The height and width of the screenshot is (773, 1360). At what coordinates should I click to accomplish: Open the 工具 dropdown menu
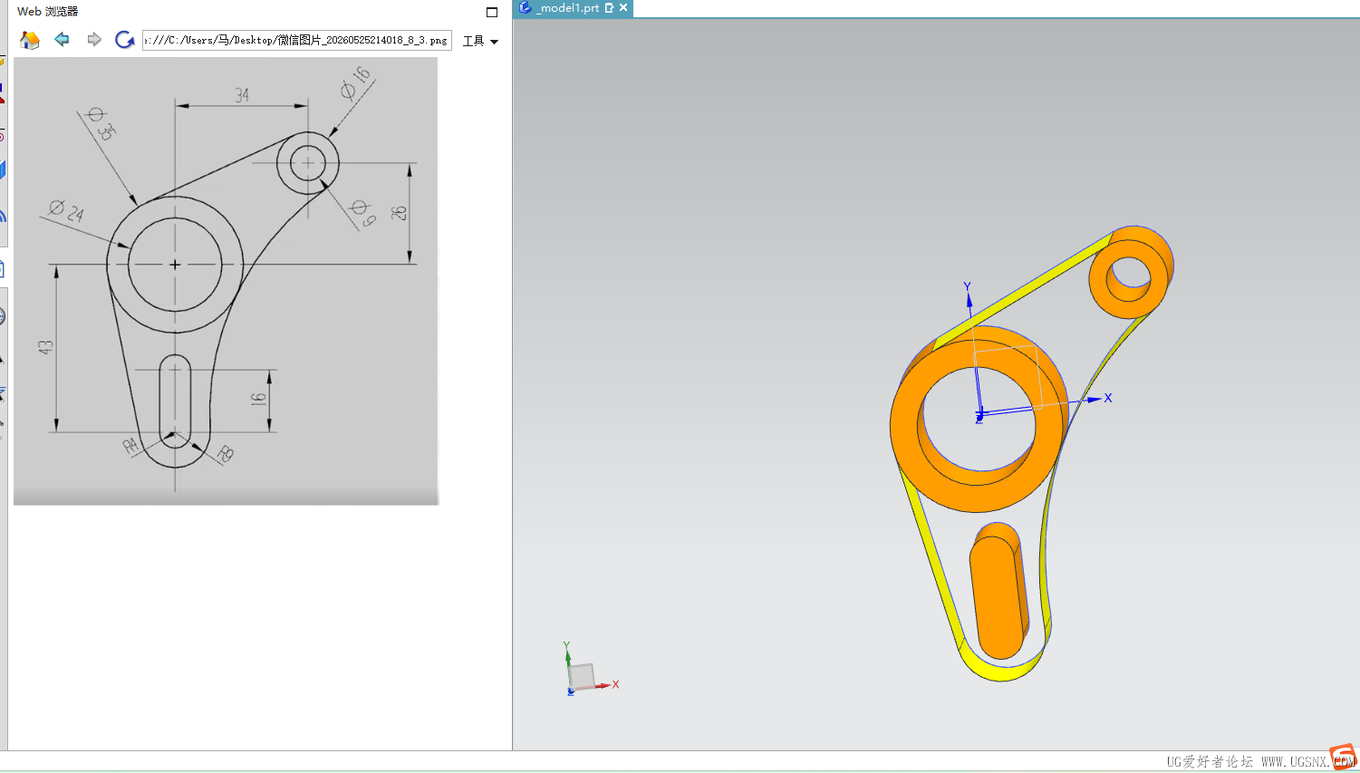[481, 41]
